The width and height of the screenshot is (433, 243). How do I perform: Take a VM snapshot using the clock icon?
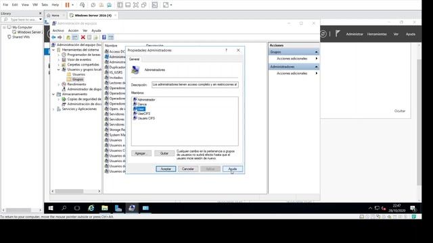click(x=93, y=5)
